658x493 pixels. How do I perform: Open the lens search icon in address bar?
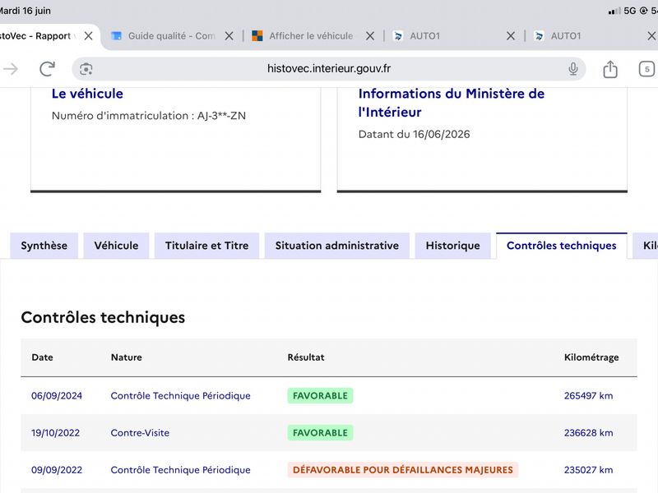[86, 69]
